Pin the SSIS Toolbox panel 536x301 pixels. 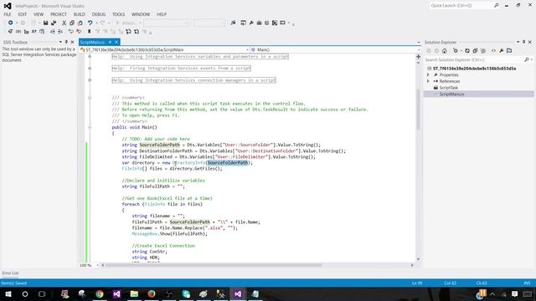66,42
